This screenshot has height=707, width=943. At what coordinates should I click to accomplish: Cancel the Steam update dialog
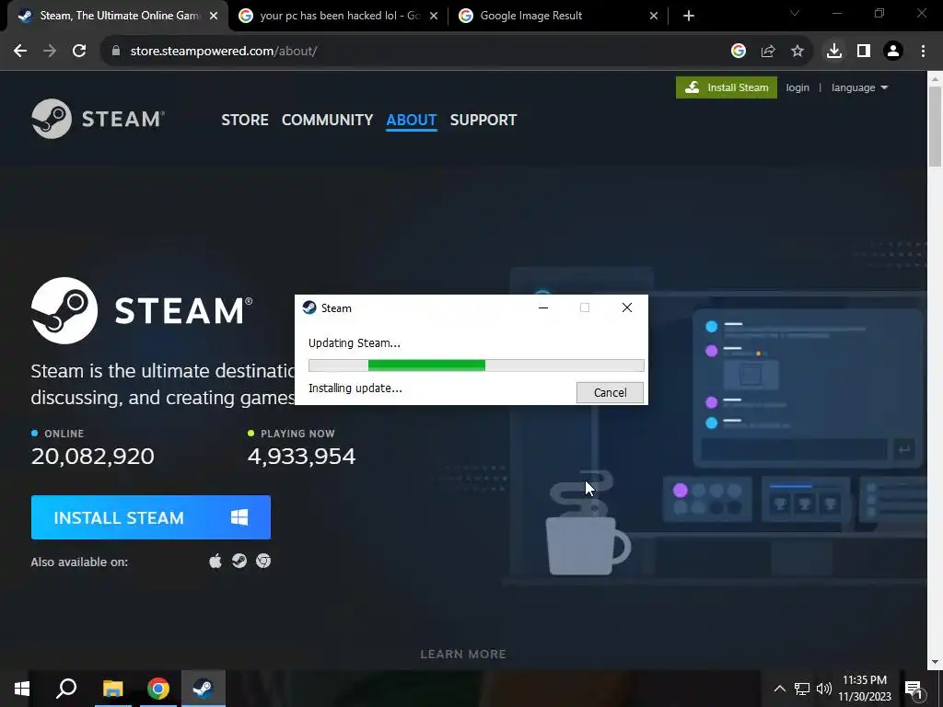610,392
